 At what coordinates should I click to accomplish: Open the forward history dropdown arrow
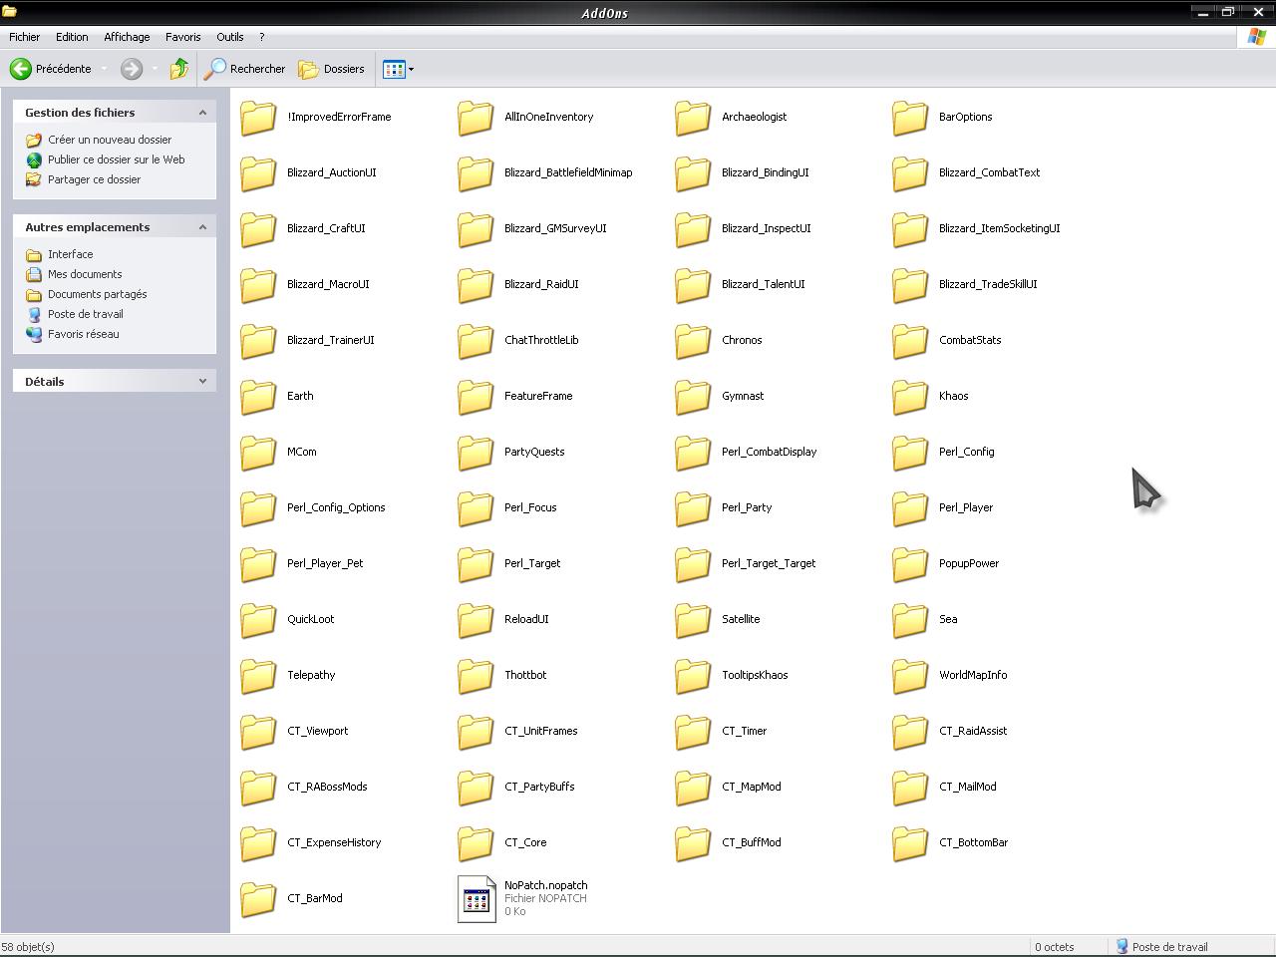[155, 69]
